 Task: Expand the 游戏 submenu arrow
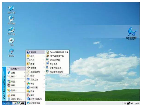pos(44,76)
